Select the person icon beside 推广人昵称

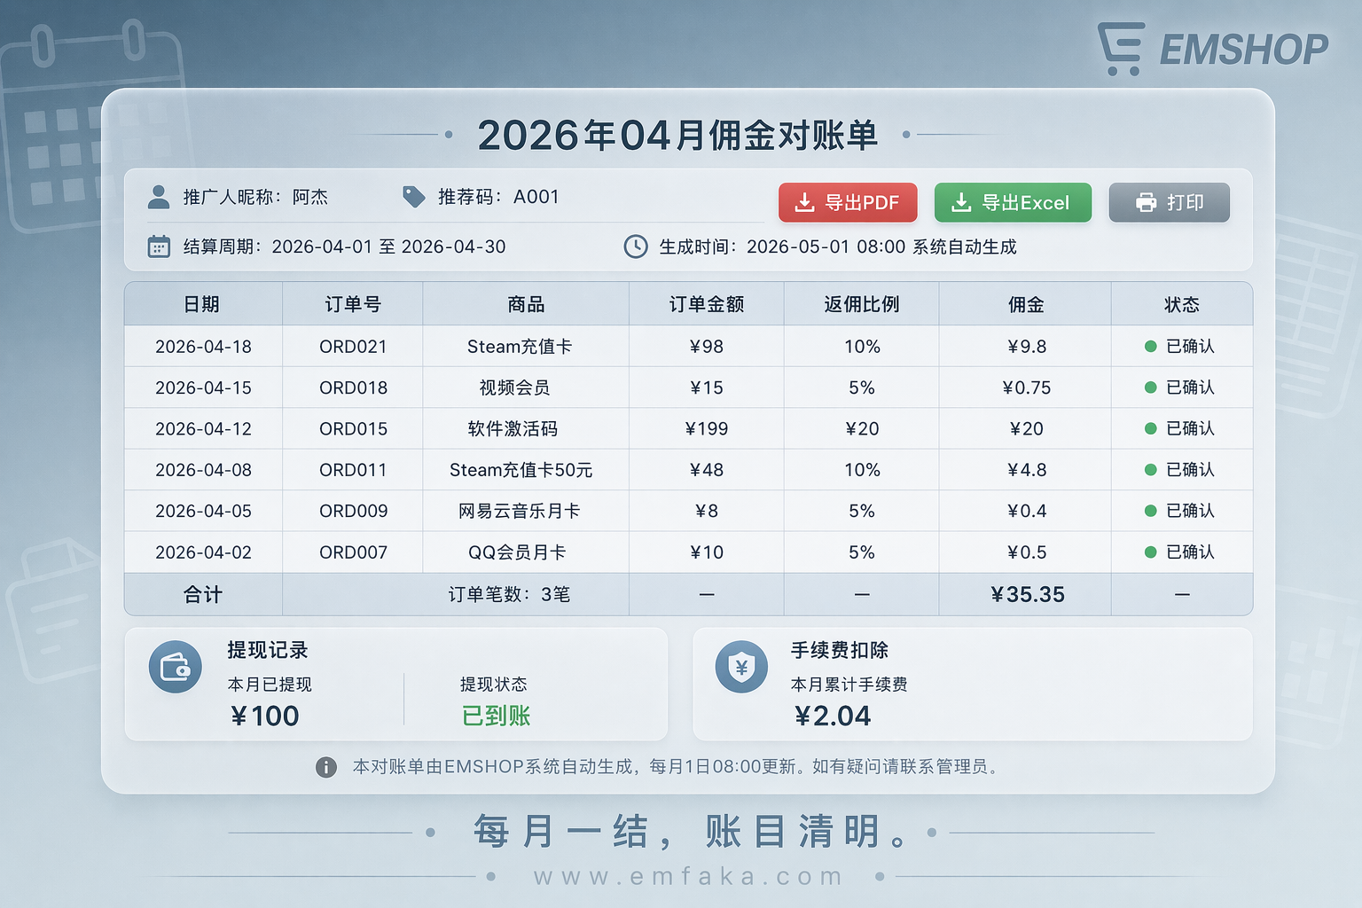coord(159,197)
